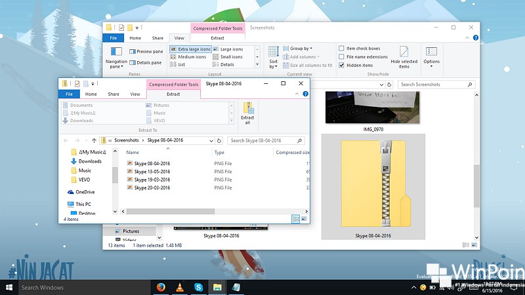Open Firefox from the taskbar
The width and height of the screenshot is (525, 295).
click(161, 287)
